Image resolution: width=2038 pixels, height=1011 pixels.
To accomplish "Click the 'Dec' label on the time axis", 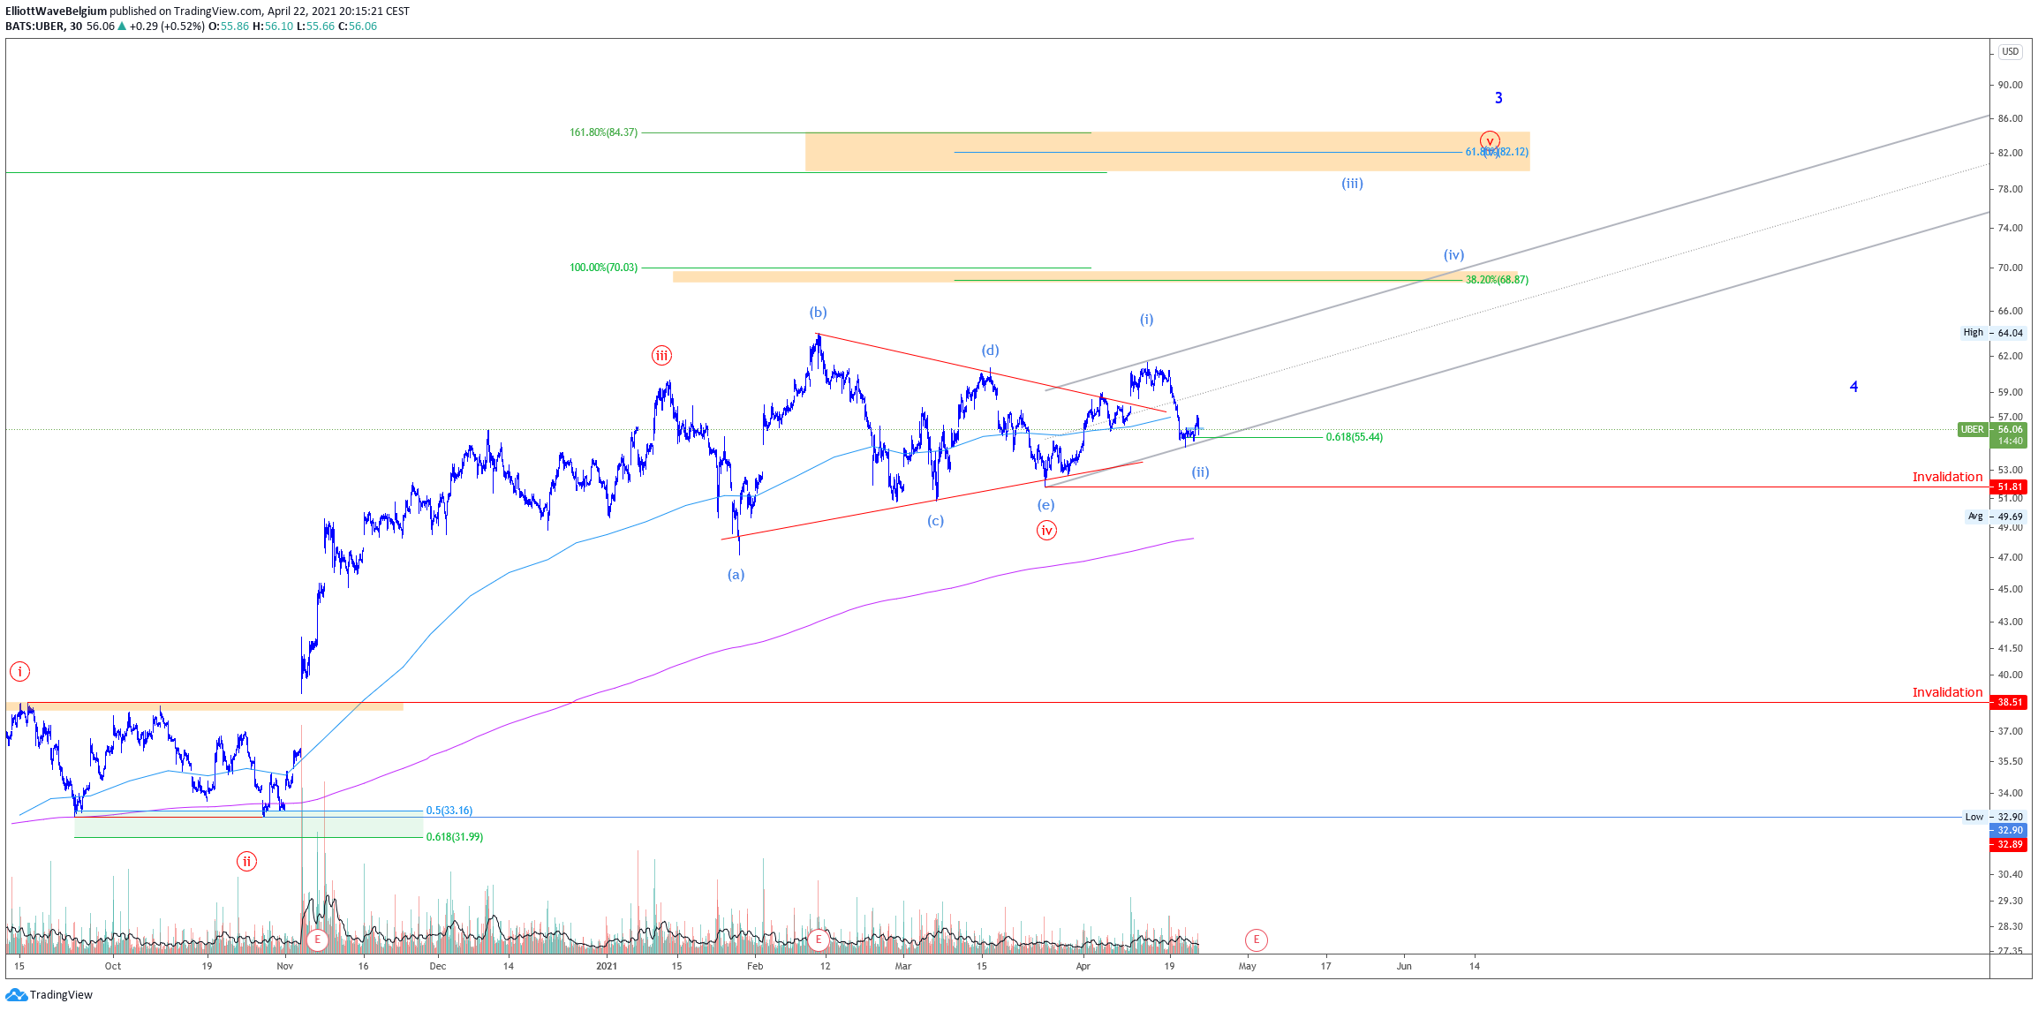I will [x=438, y=966].
